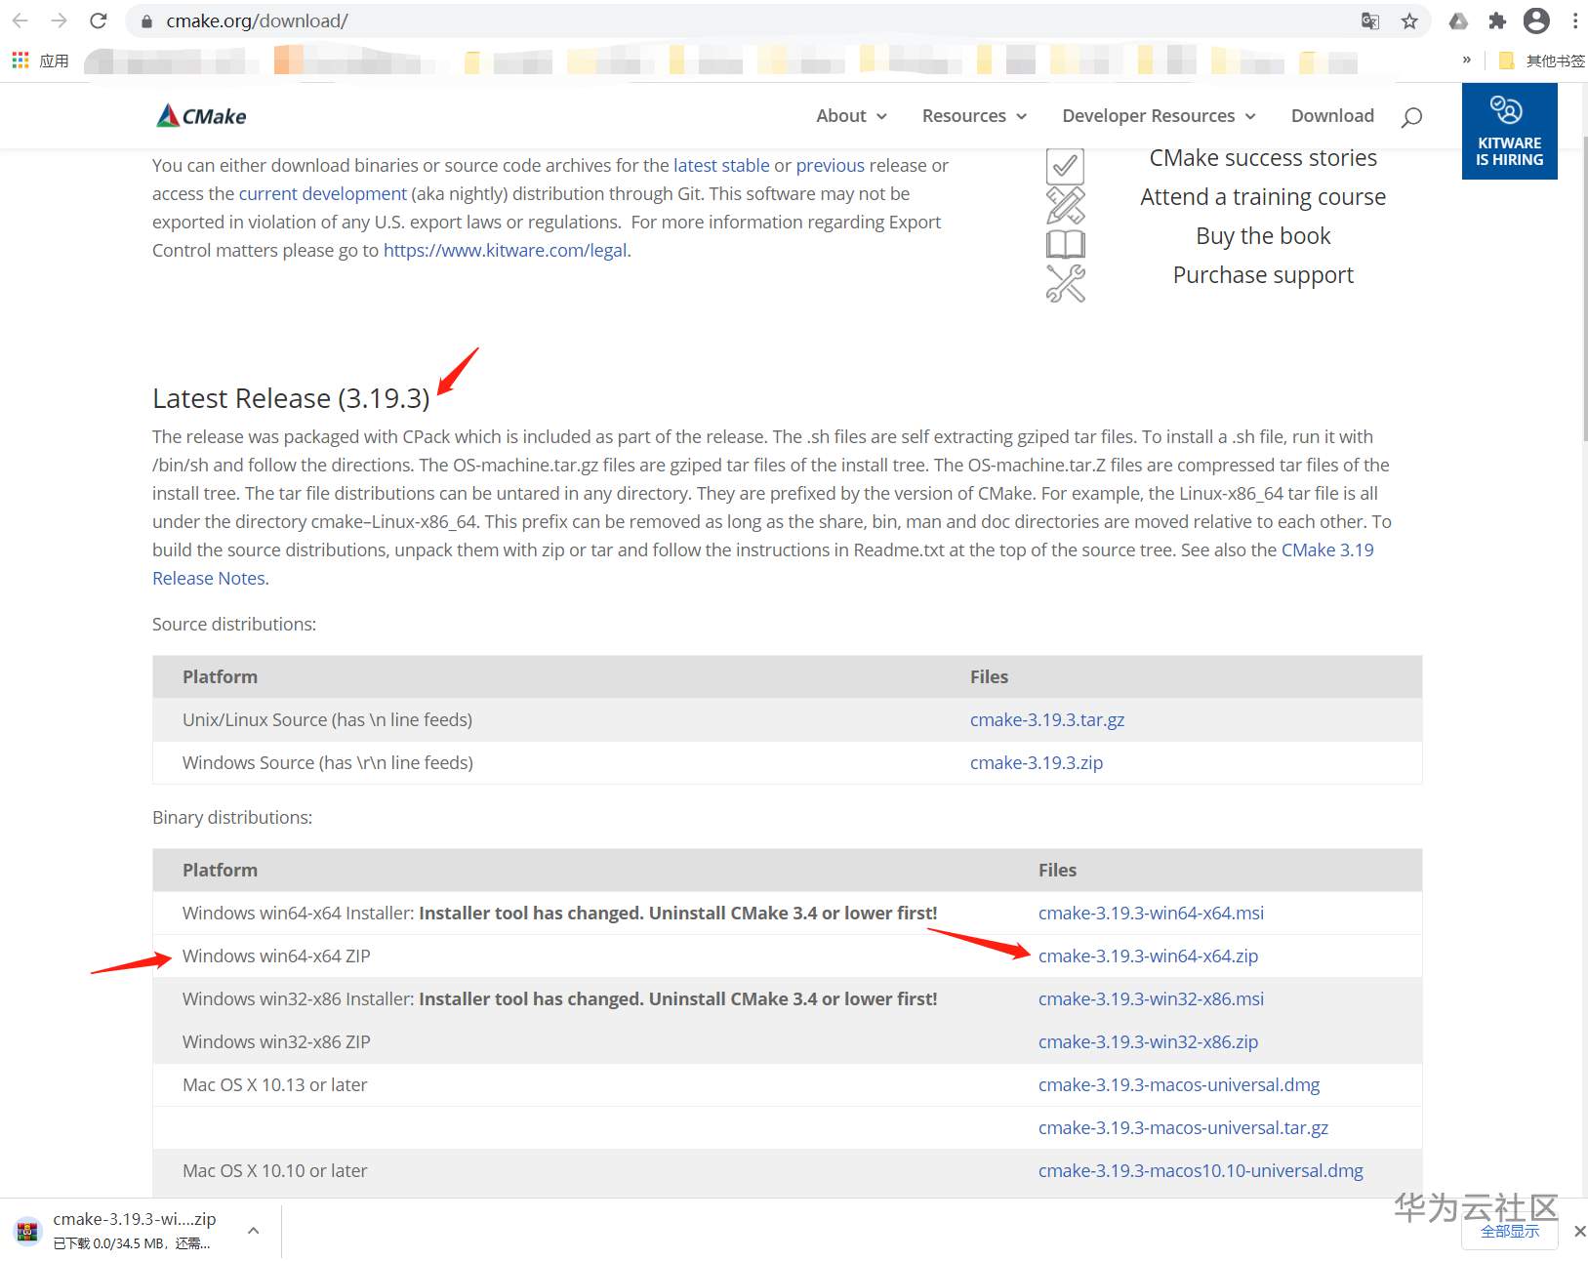Image resolution: width=1588 pixels, height=1261 pixels.
Task: Open the Buy the book link
Action: (1263, 236)
